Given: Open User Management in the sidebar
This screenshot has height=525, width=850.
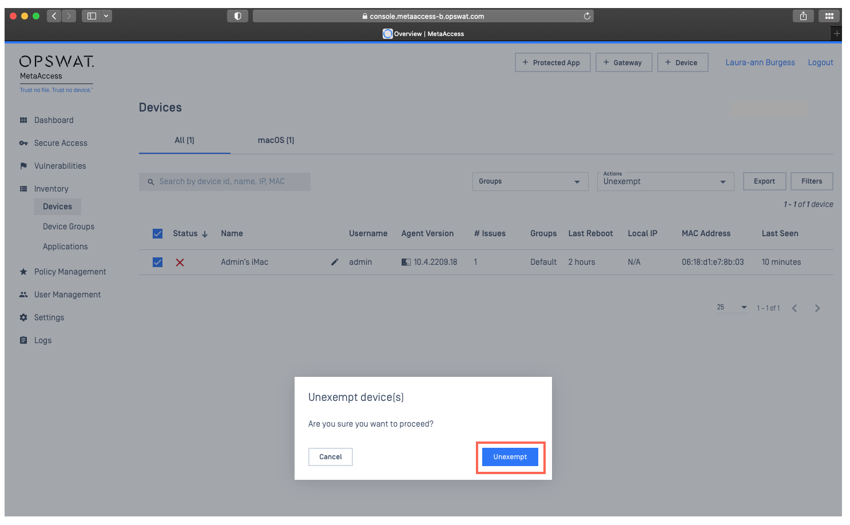Looking at the screenshot, I should click(67, 295).
